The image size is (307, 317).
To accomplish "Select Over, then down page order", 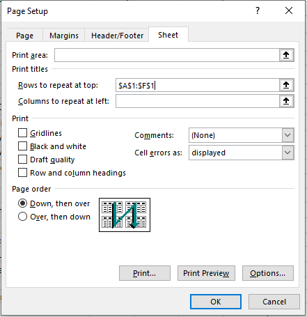I will pos(22,217).
